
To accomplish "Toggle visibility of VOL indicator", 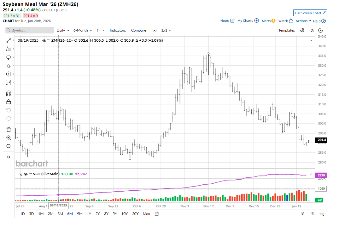I will click(26, 174).
